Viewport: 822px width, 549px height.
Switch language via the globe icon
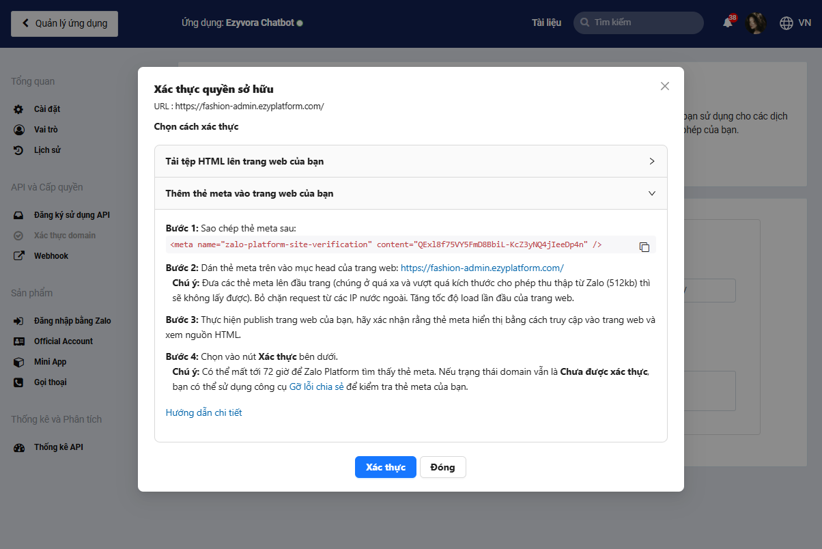(786, 23)
